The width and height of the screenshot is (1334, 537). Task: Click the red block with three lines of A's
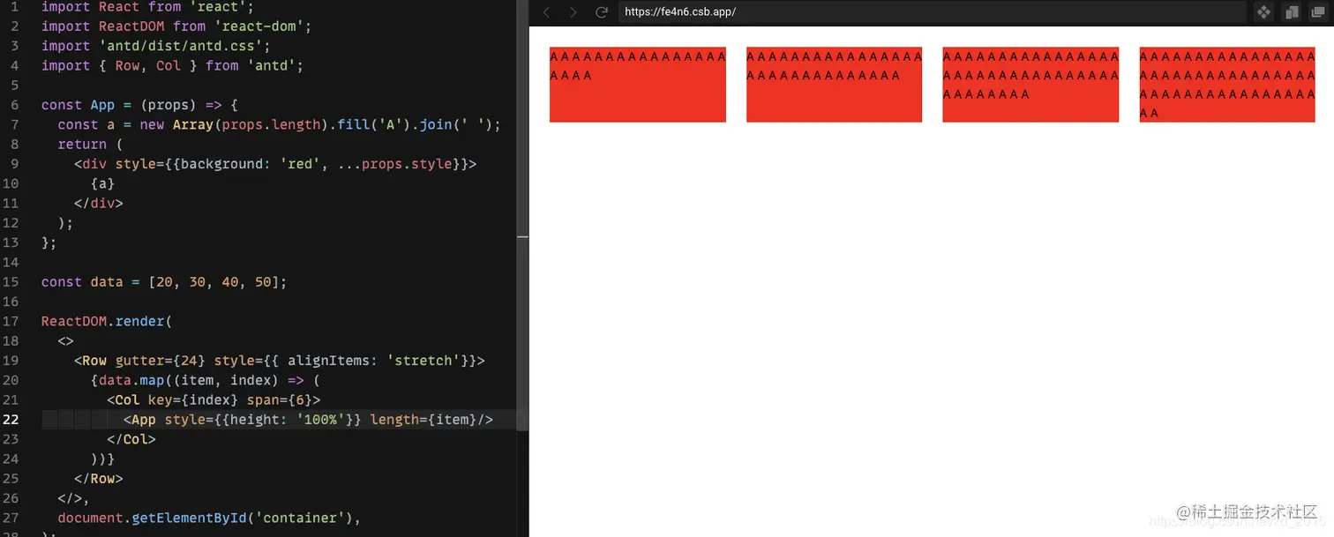coord(1030,85)
